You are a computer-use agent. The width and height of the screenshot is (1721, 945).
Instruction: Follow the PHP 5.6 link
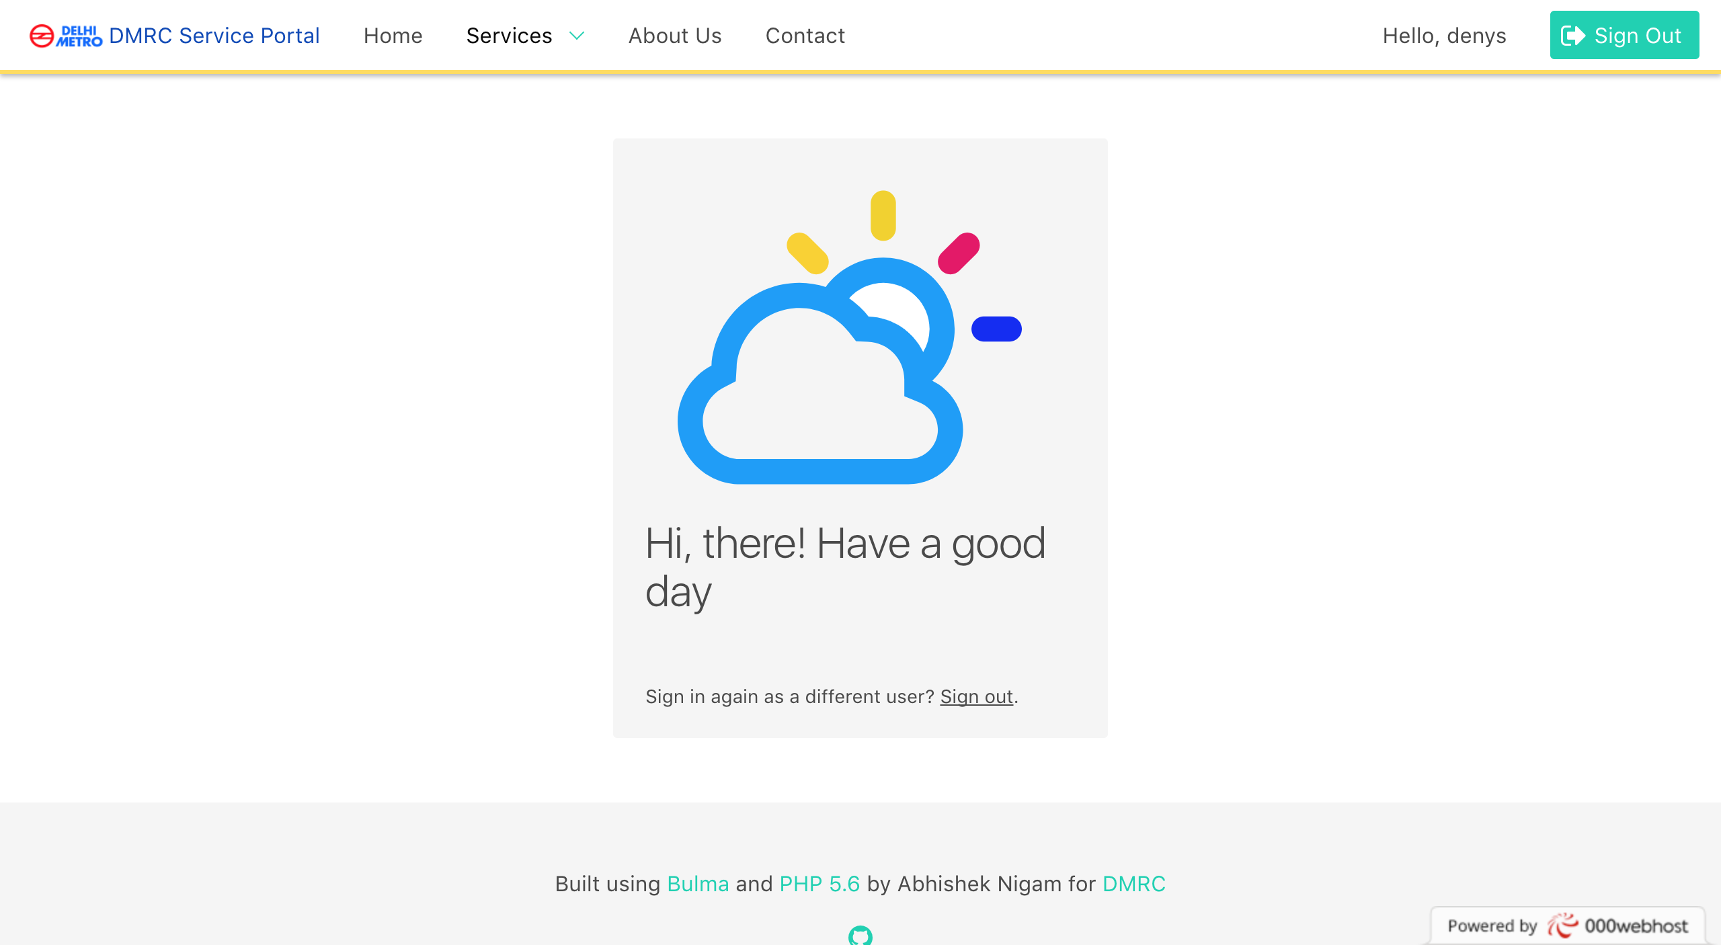point(819,884)
